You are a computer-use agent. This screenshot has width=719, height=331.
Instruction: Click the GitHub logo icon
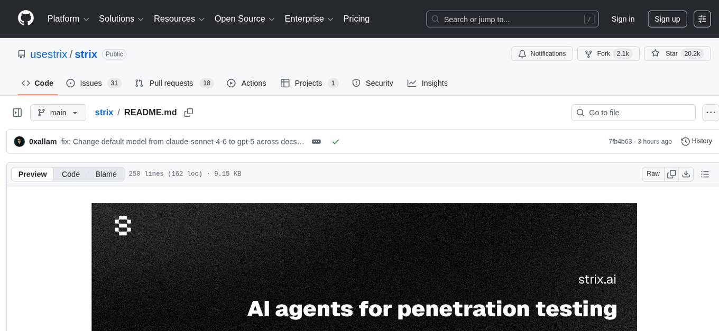pos(26,19)
